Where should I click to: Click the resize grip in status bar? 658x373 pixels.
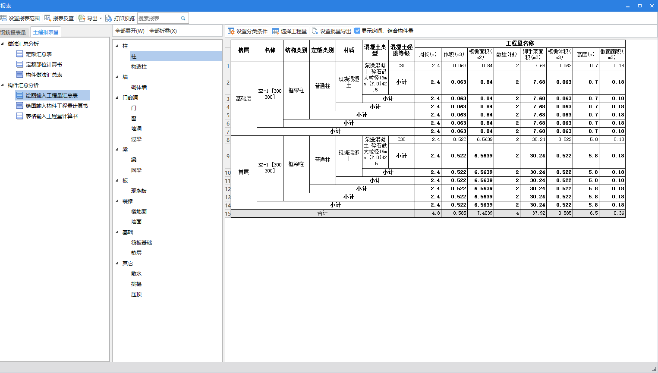(x=654, y=369)
